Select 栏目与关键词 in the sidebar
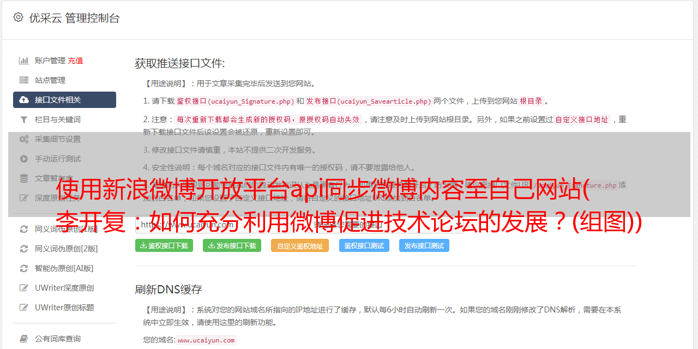698x349 pixels. coord(64,119)
